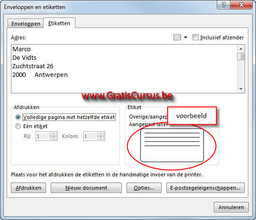
Task: Click the Nieuw document button
Action: coord(86,188)
